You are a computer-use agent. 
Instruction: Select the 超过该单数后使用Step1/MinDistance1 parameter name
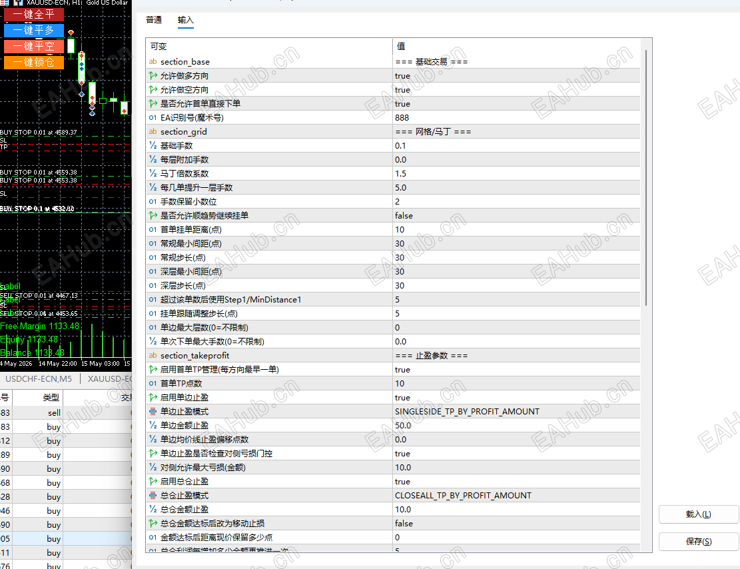point(230,299)
